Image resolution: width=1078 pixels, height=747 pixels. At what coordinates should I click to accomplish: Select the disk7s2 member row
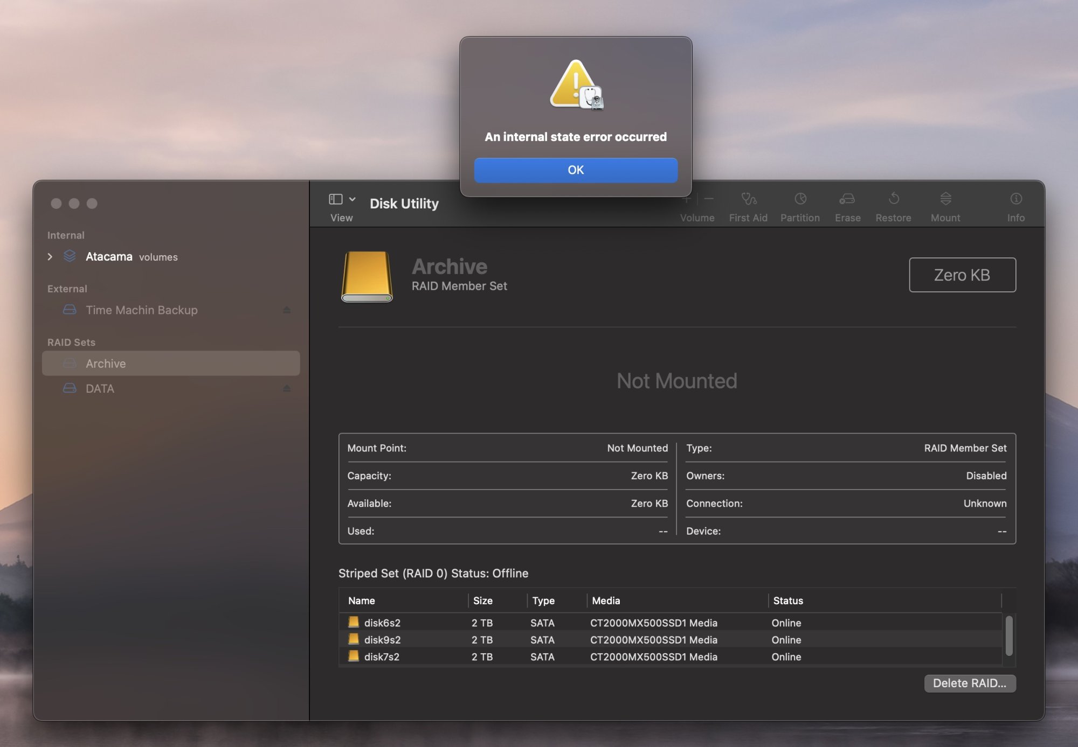click(x=670, y=657)
